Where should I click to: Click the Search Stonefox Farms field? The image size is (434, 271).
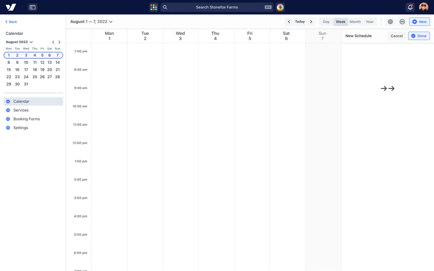217,7
